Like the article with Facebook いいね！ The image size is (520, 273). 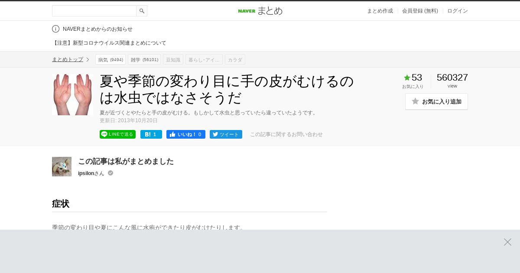pyautogui.click(x=186, y=134)
